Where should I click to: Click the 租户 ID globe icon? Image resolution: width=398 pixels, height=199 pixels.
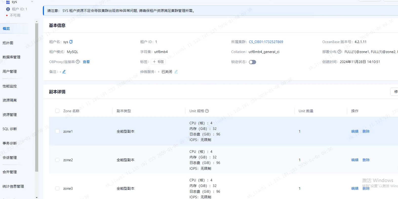click(x=8, y=9)
